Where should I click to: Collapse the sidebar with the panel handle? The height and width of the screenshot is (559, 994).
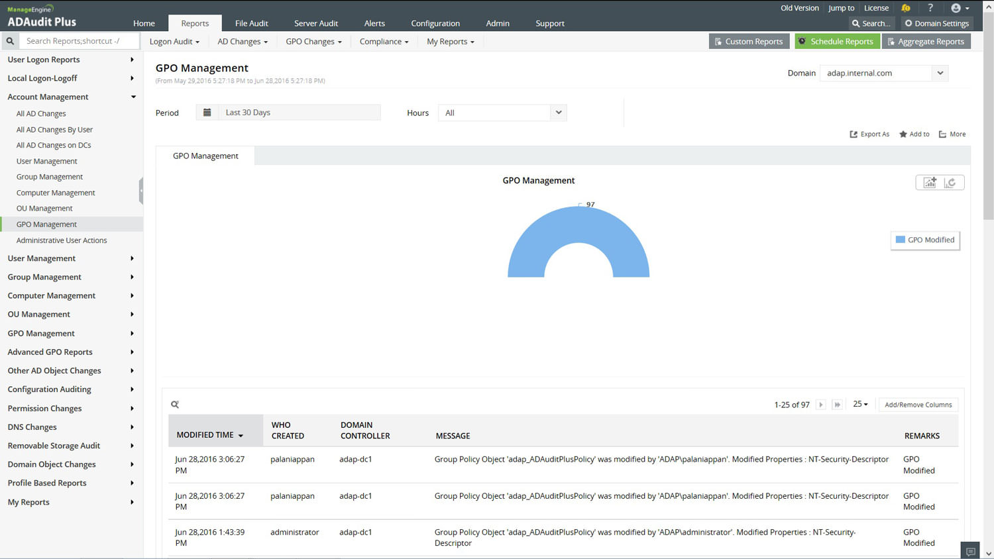[140, 191]
